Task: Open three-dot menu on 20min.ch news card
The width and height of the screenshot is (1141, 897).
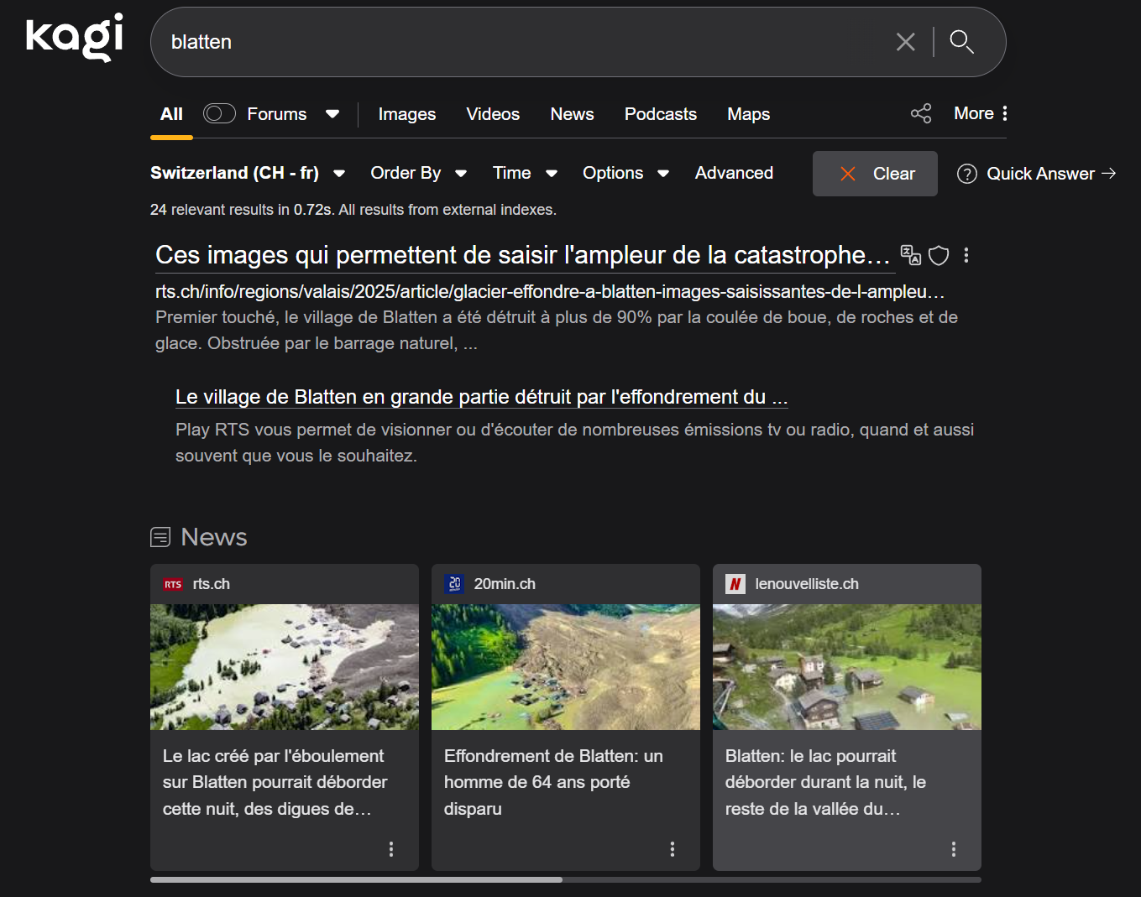Action: [x=673, y=849]
